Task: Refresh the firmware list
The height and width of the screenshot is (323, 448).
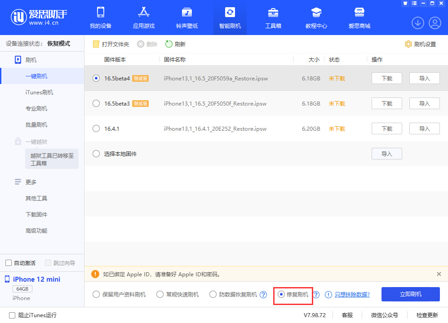Action: (x=174, y=44)
